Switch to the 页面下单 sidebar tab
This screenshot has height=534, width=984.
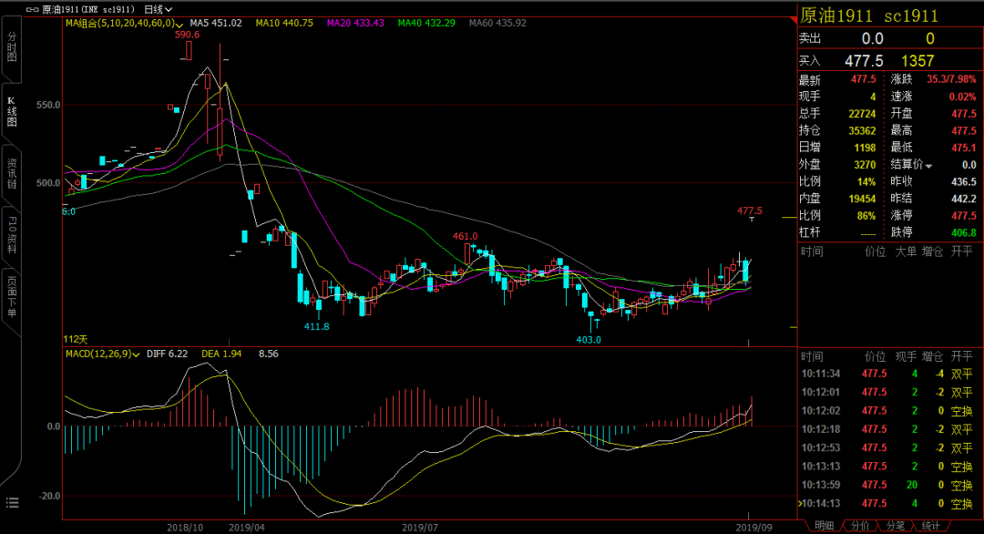pos(12,296)
